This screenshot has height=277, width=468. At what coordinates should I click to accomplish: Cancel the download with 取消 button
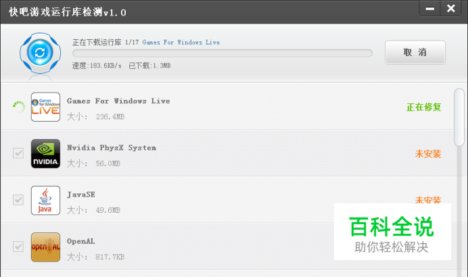(415, 53)
